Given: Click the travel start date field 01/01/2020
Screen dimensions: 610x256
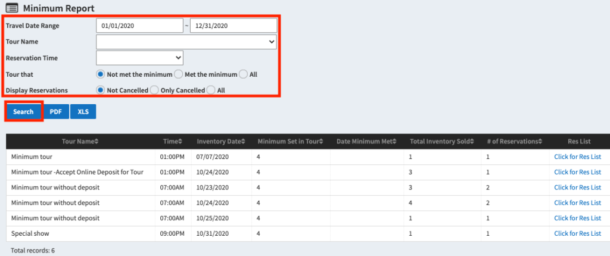Looking at the screenshot, I should point(139,26).
